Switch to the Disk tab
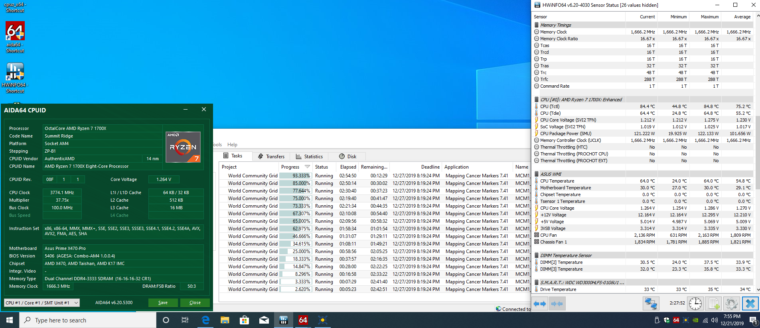This screenshot has height=328, width=760. [347, 156]
